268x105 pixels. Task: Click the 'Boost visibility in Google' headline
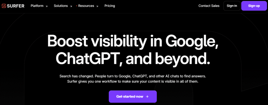pyautogui.click(x=133, y=41)
